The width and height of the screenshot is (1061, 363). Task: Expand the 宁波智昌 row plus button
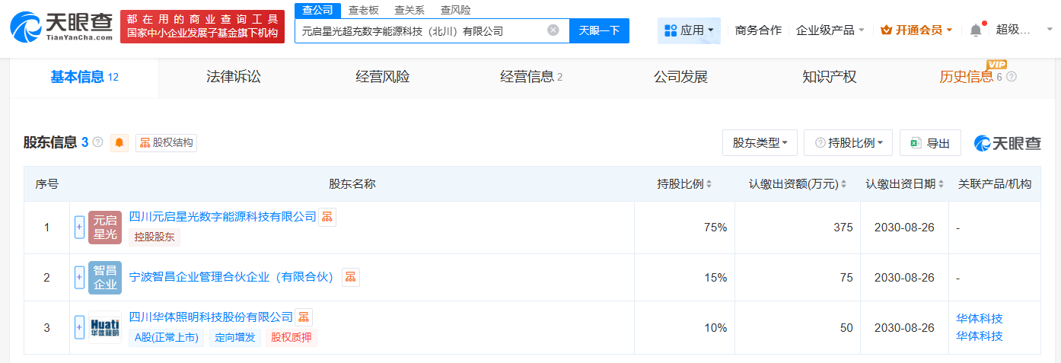pos(79,278)
